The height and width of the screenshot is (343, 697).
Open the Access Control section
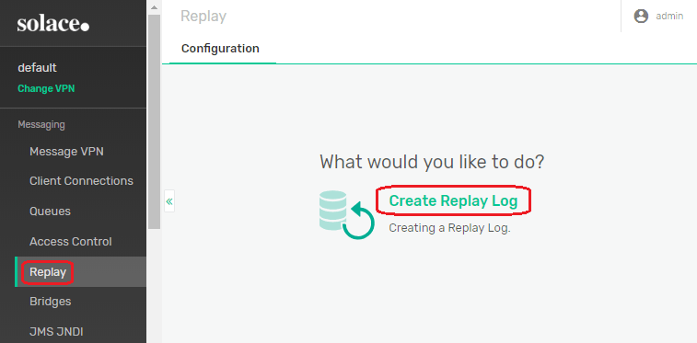pyautogui.click(x=71, y=241)
